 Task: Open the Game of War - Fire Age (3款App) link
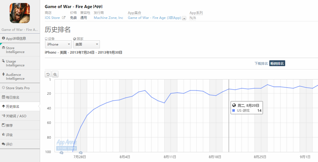click(154, 18)
